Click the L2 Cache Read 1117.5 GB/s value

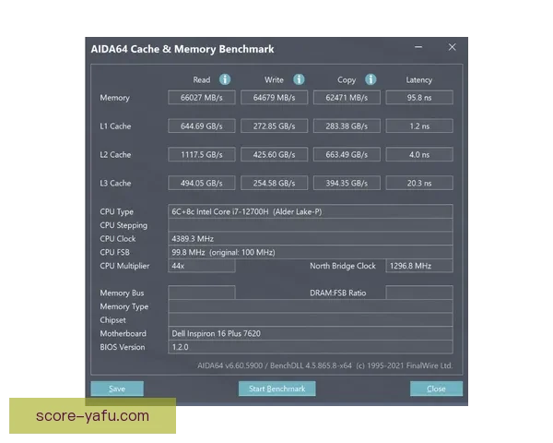pos(202,154)
